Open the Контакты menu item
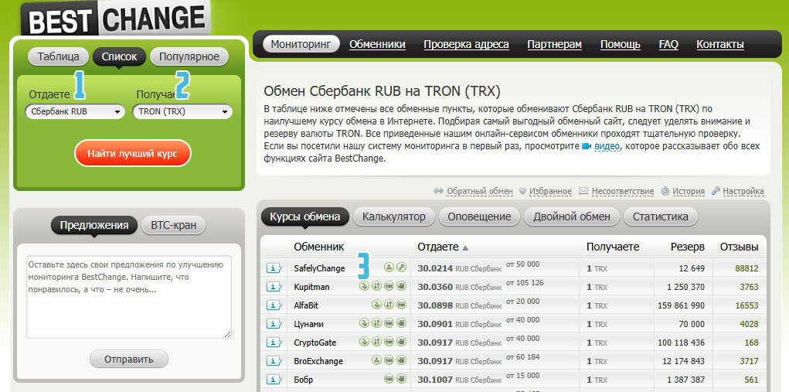 pyautogui.click(x=720, y=44)
